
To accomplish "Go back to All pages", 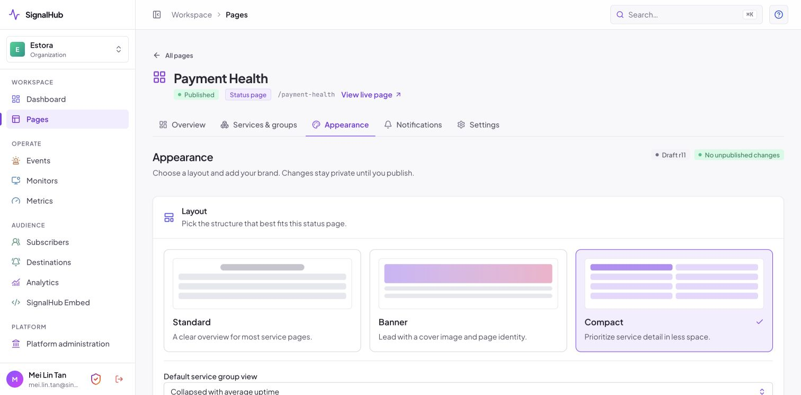I will [x=173, y=56].
